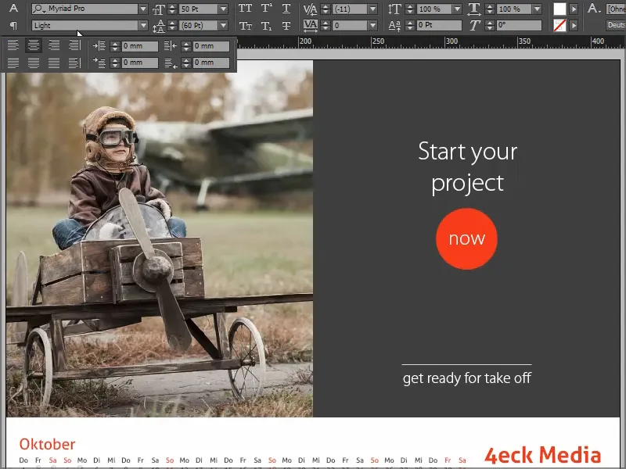Open the 50 Pt font size dropdown
626x469 pixels.
[x=223, y=9]
